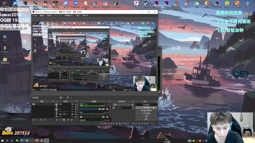
Task: Pop out the 混音器 dock with its icon
Action: coord(110,101)
